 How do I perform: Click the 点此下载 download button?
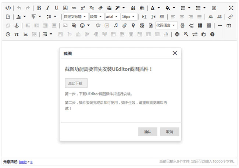76,83
